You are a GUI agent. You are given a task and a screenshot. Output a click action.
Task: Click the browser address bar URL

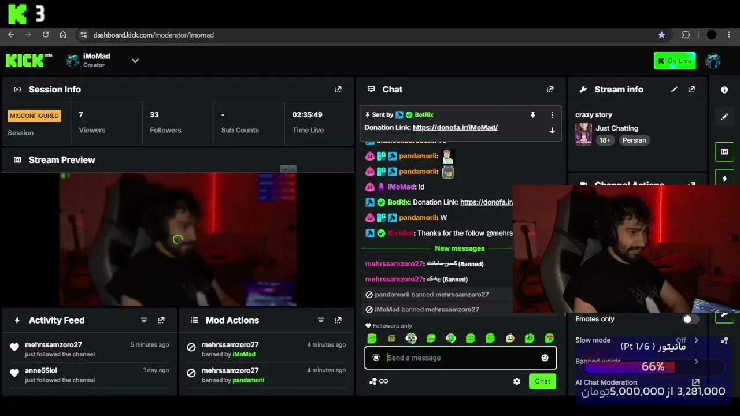(x=154, y=35)
